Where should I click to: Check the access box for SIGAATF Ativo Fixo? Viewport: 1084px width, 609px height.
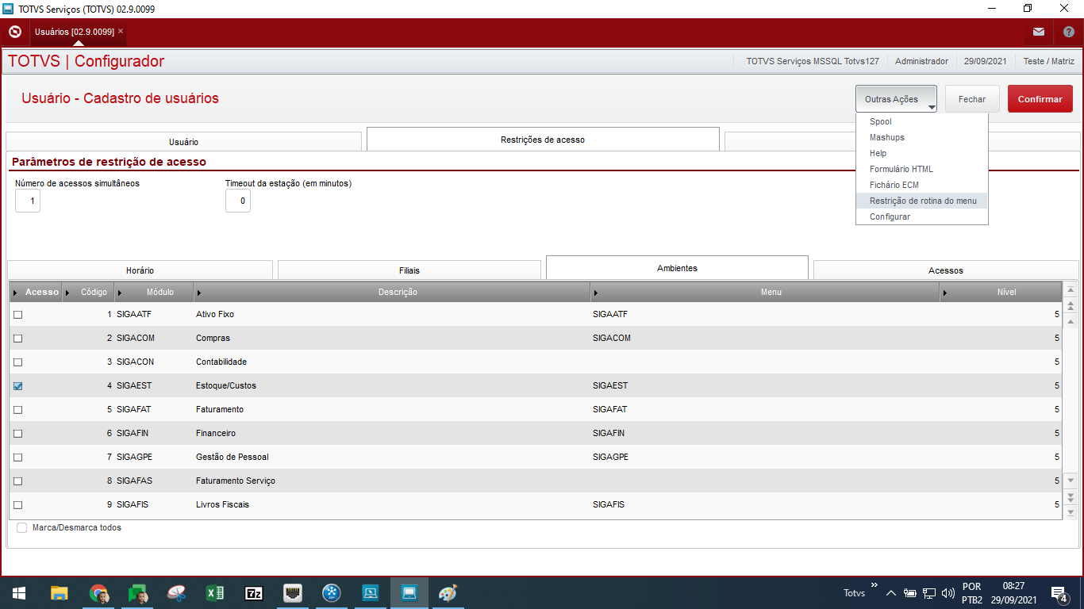coord(18,315)
